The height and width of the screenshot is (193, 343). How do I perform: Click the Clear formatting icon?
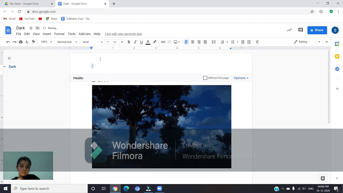click(x=257, y=42)
